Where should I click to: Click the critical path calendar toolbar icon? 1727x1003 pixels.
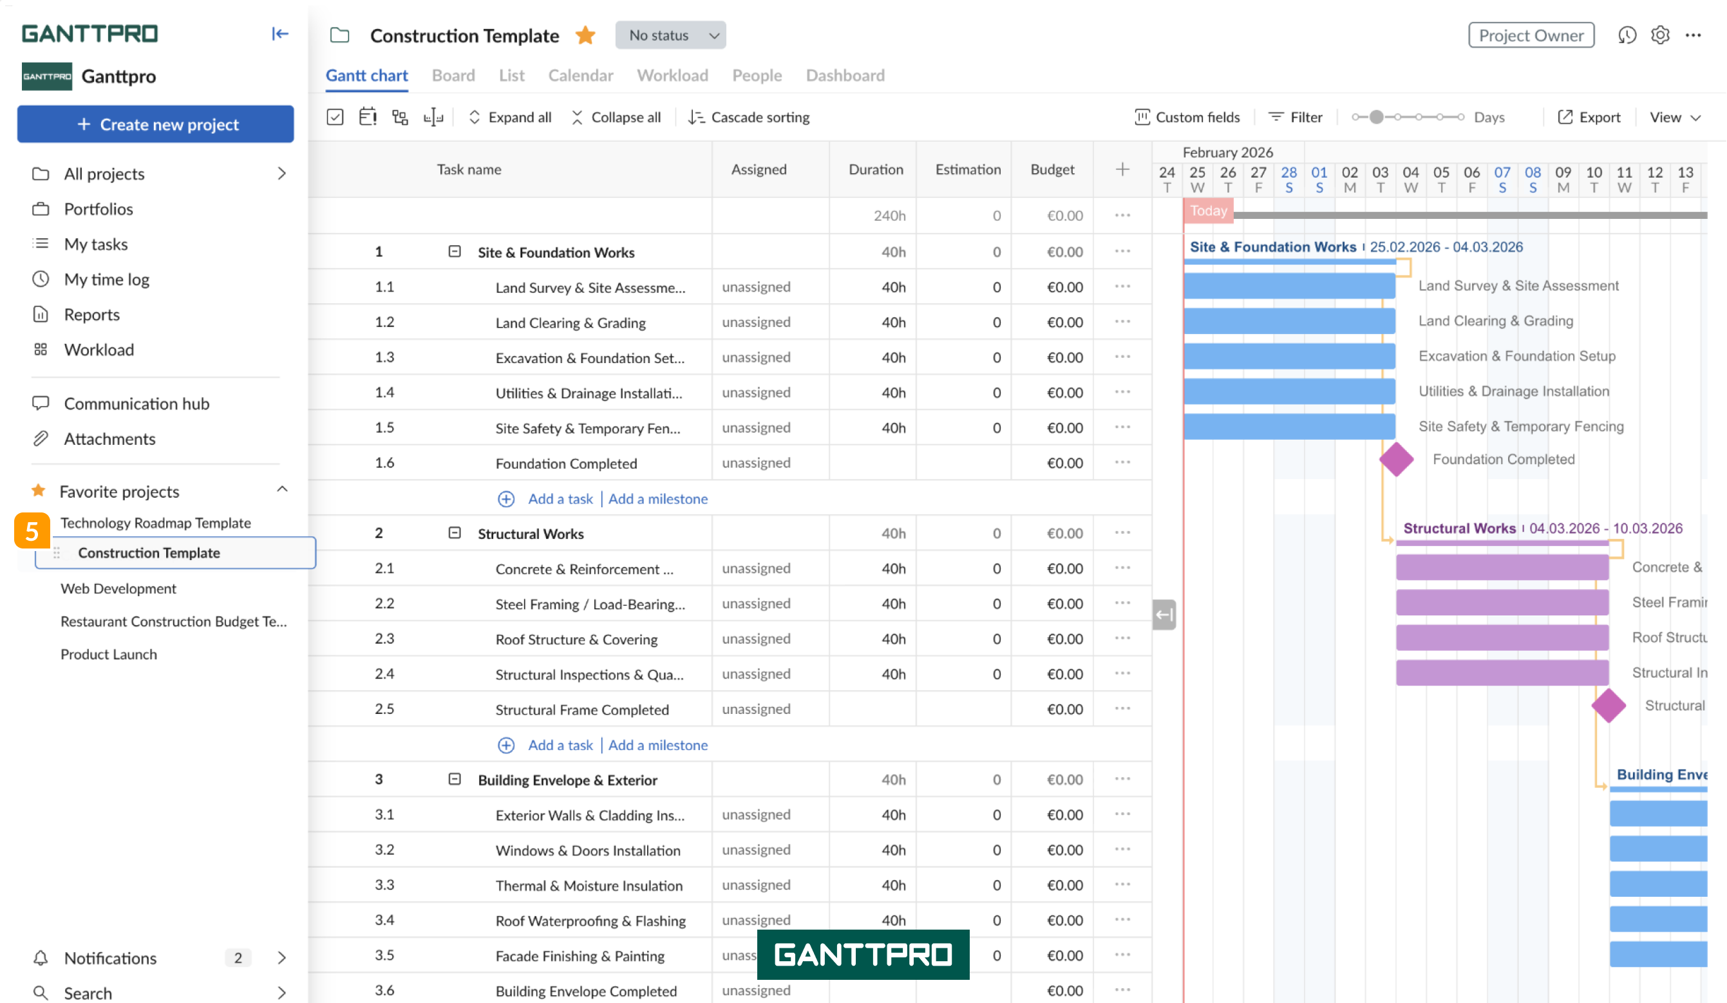367,117
